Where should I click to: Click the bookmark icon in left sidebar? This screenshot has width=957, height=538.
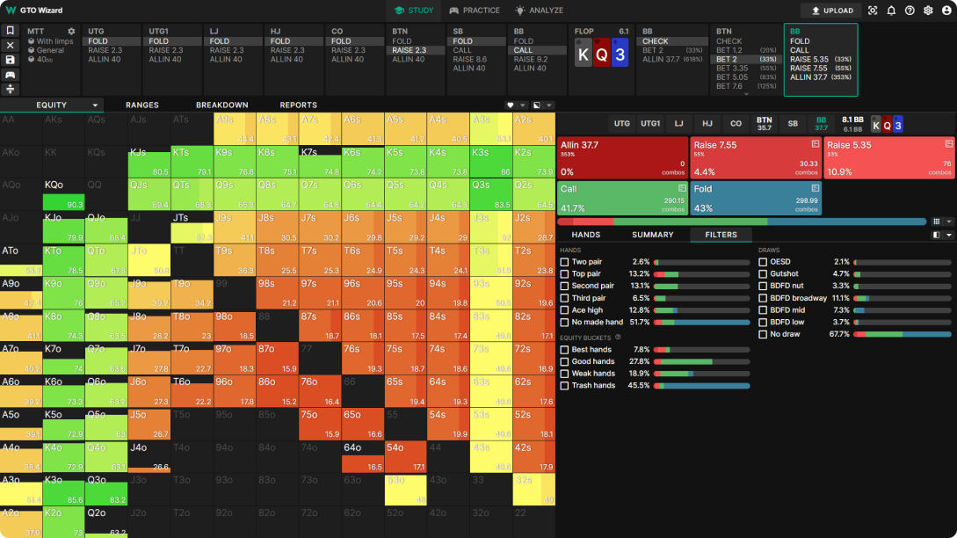11,30
